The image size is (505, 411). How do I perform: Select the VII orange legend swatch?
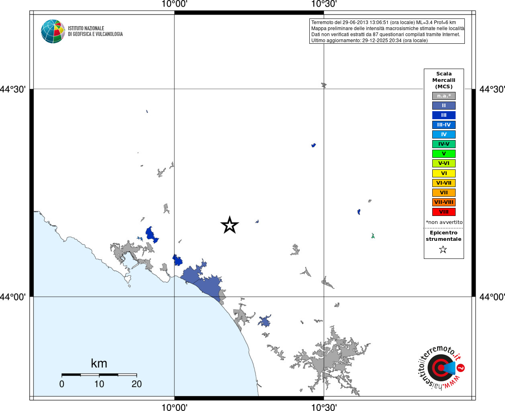(444, 193)
